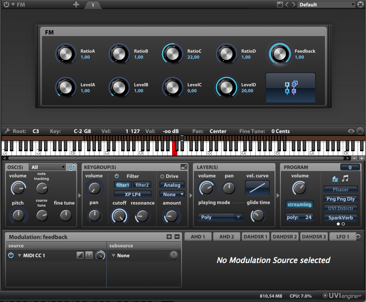This screenshot has width=366, height=302.
Task: Click the music note icon in PROGRAM
Action: click(345, 178)
